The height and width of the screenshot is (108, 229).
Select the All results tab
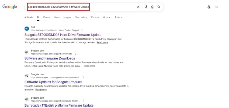(38, 17)
